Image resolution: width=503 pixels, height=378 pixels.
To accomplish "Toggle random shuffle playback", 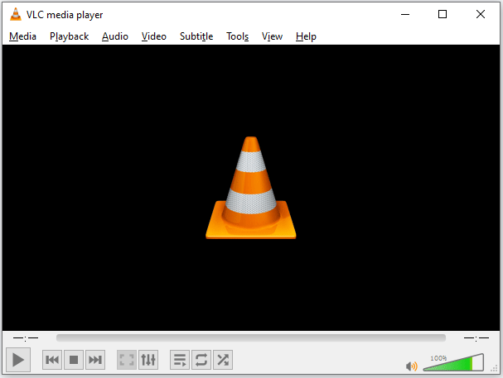I will (223, 360).
